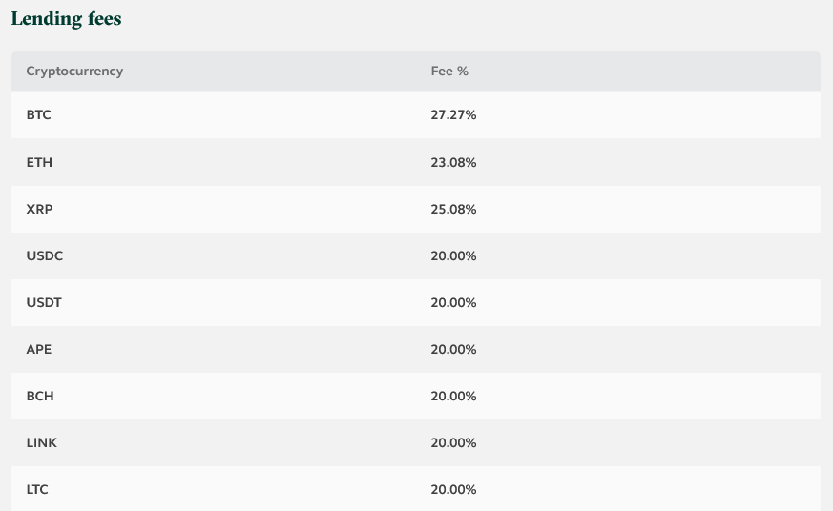The height and width of the screenshot is (511, 833).
Task: Click the USDC row label
Action: click(x=45, y=255)
